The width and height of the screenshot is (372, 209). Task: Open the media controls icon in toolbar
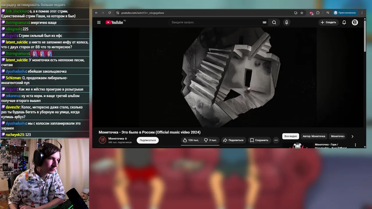(x=328, y=13)
